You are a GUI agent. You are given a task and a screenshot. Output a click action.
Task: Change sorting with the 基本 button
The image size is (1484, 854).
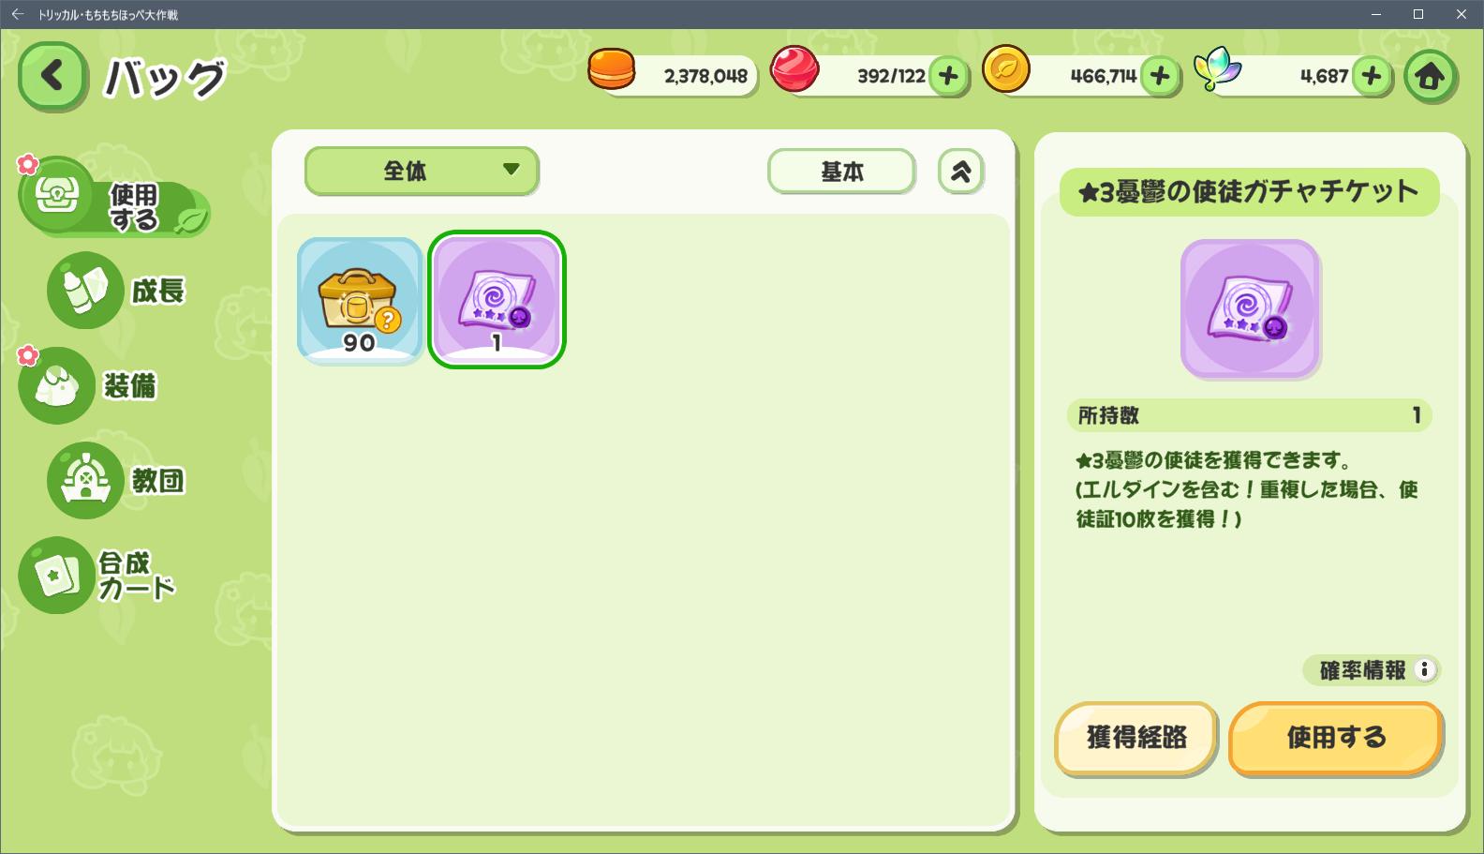(841, 172)
